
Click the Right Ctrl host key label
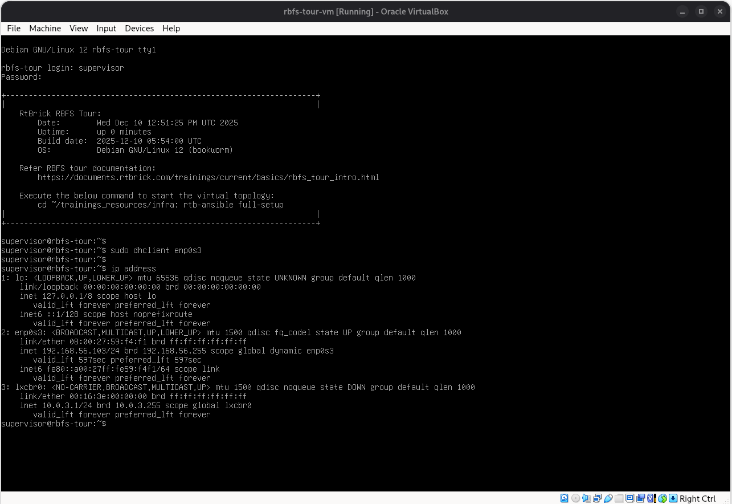coord(697,499)
